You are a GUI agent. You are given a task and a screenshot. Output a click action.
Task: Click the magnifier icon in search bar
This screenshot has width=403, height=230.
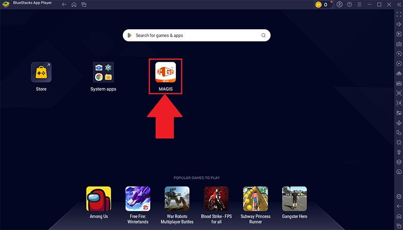pos(263,35)
